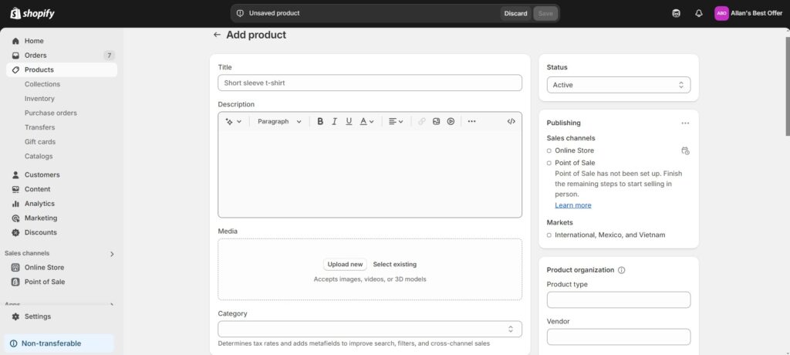
Task: Open Inventory under Products
Action: tap(39, 99)
